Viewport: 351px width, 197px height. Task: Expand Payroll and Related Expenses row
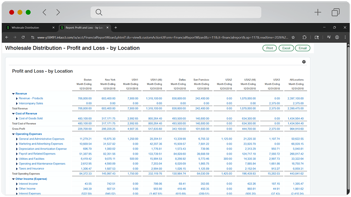[x=17, y=154]
